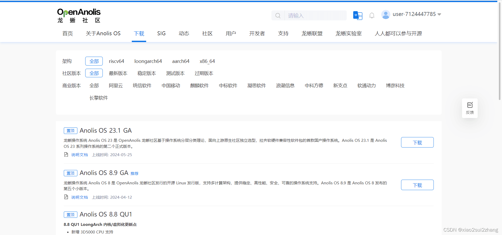Open 龙蜥联盟 navigation item

[312, 33]
